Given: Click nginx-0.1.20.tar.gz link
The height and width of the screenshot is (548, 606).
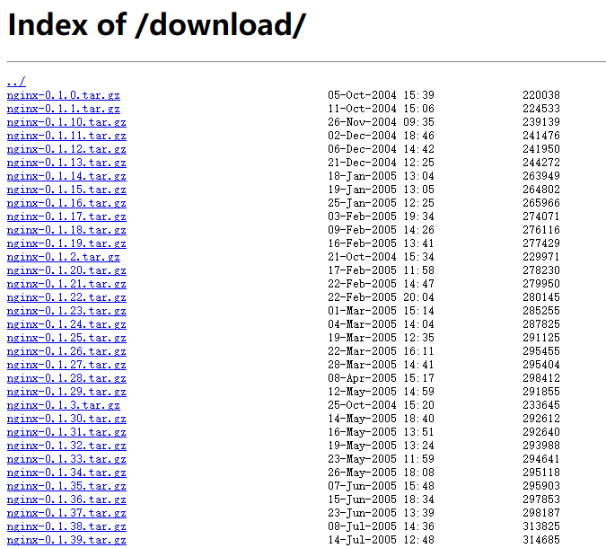Looking at the screenshot, I should tap(66, 270).
